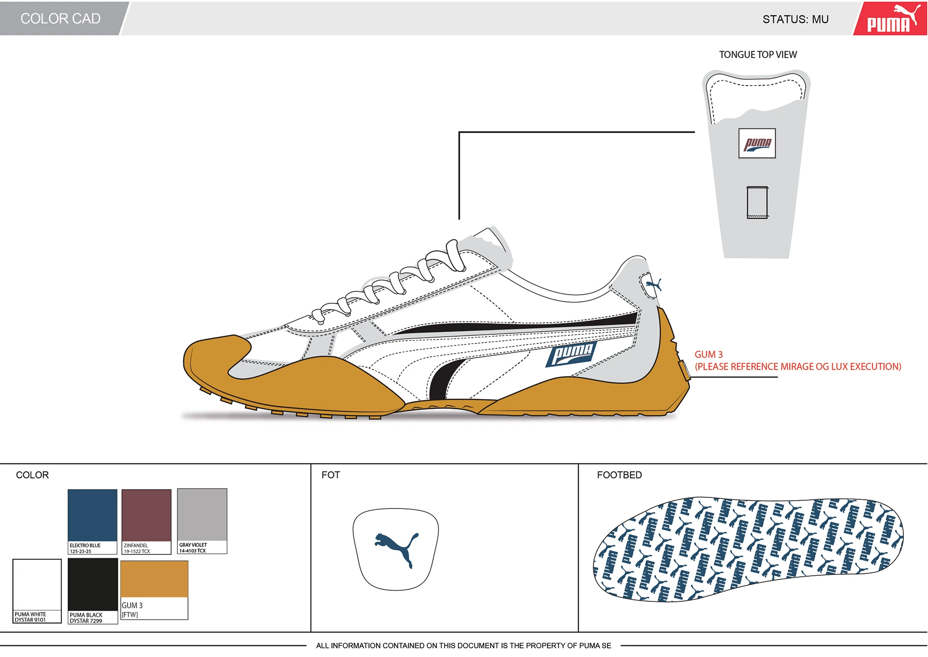Click the ZINFANDEL 19-1522 TCX label
The height and width of the screenshot is (657, 928).
pyautogui.click(x=137, y=548)
